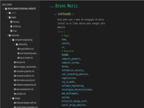Screen dimensions: 144x108
Task: Follow the devops link in code
Action: coord(65,66)
